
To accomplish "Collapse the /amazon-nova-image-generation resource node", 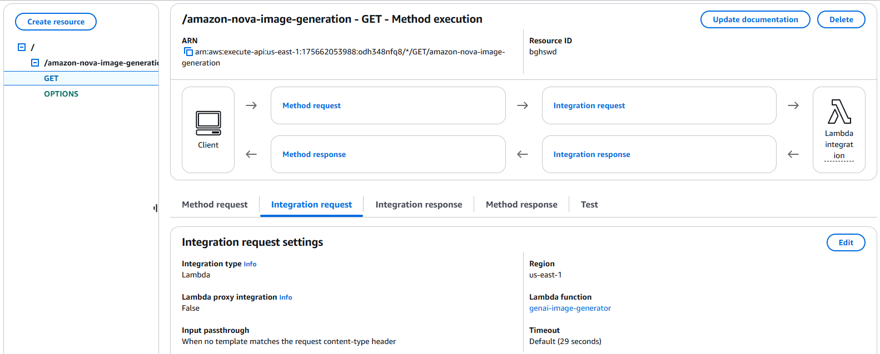I will pyautogui.click(x=35, y=63).
